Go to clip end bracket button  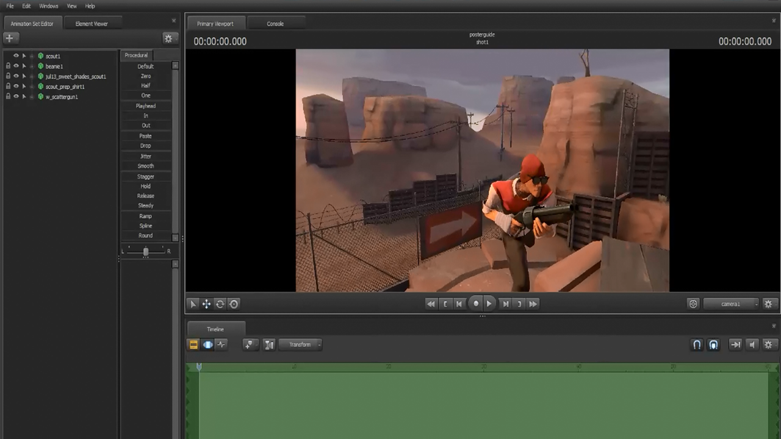pos(519,304)
